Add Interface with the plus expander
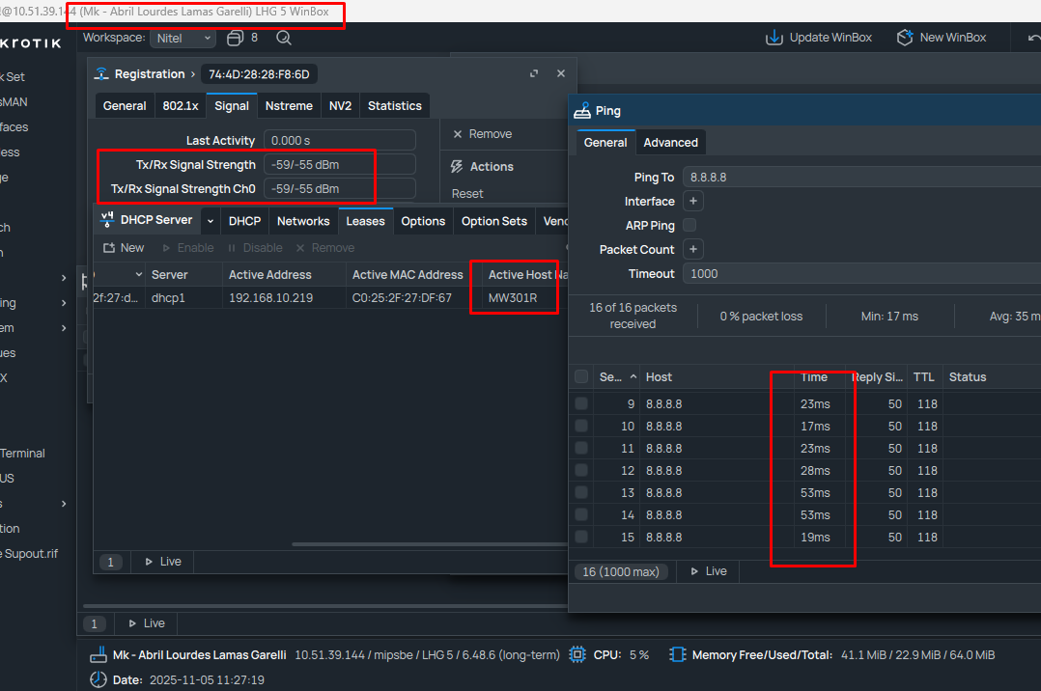The width and height of the screenshot is (1041, 691). [x=692, y=201]
